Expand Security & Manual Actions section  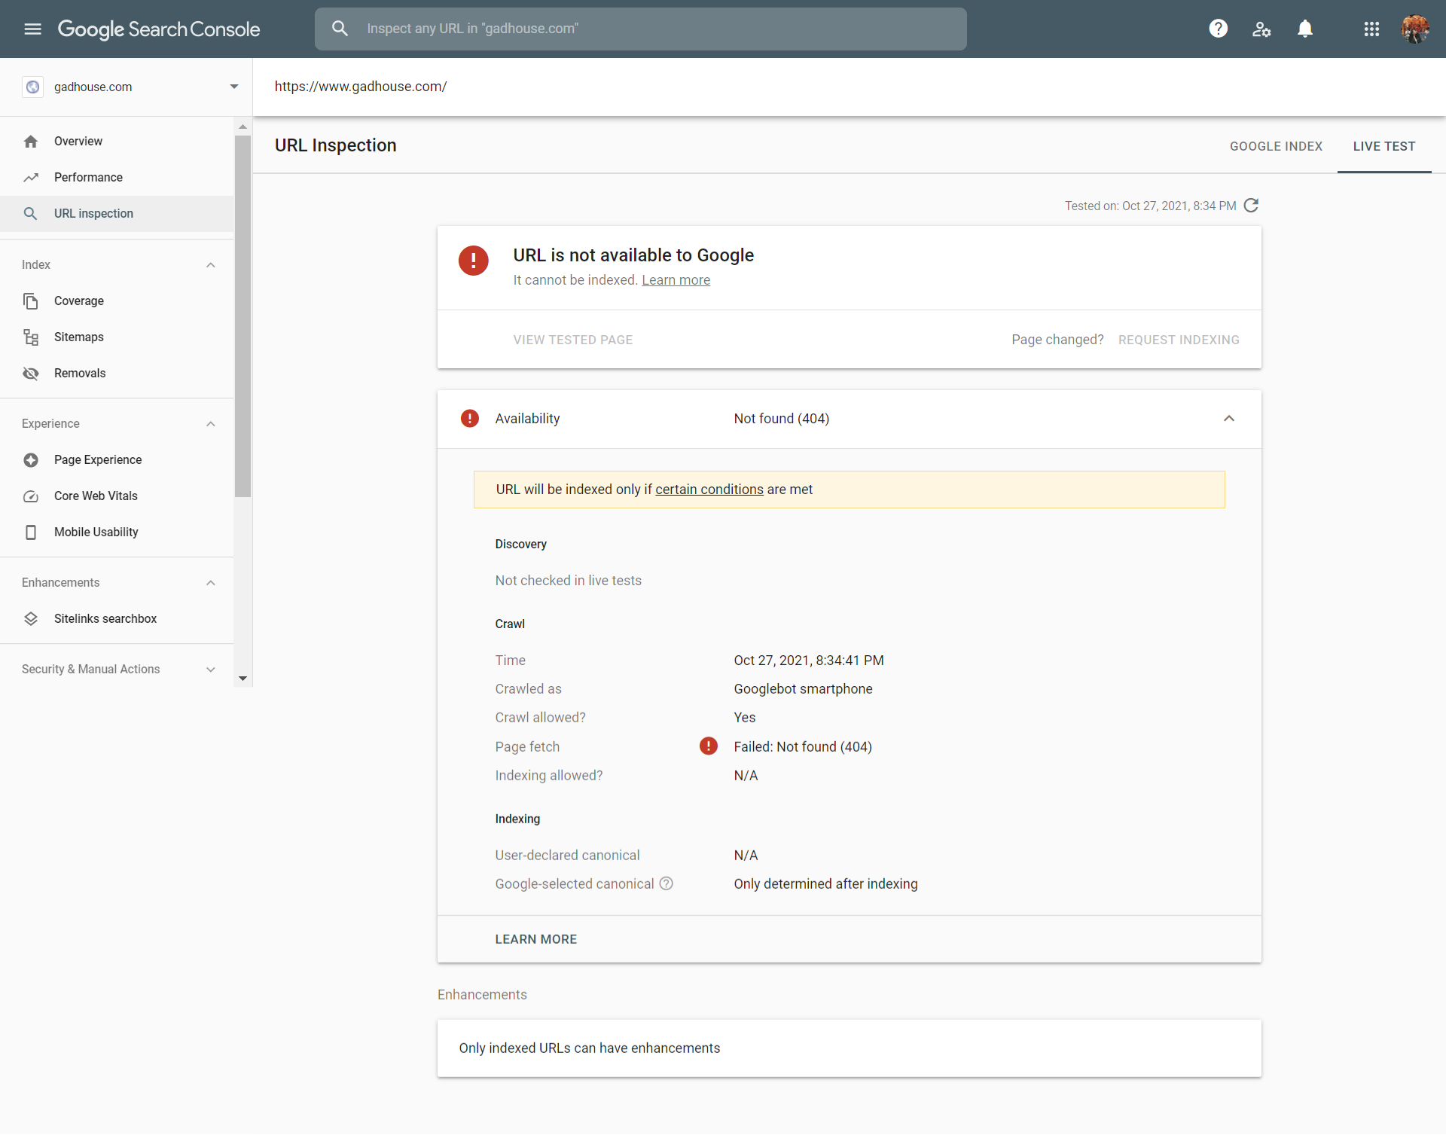(x=211, y=669)
